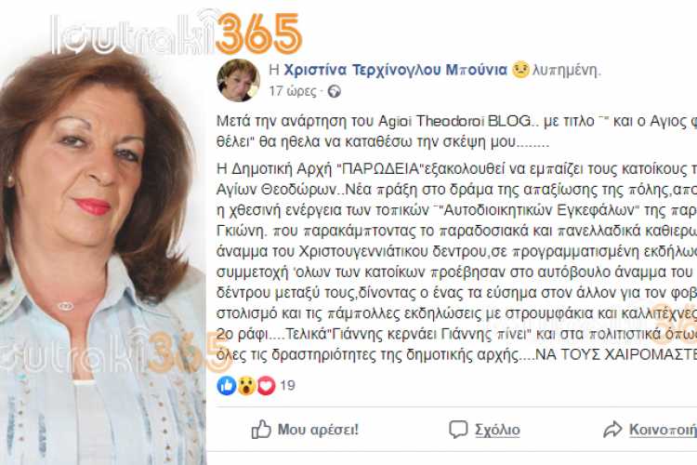Click the wow reaction emoji
697x465 pixels.
[246, 385]
